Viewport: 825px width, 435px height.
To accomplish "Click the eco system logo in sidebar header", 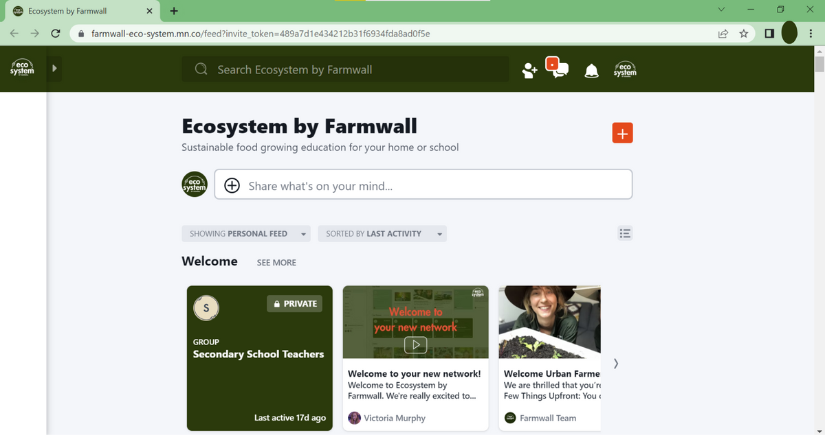I will pyautogui.click(x=22, y=69).
